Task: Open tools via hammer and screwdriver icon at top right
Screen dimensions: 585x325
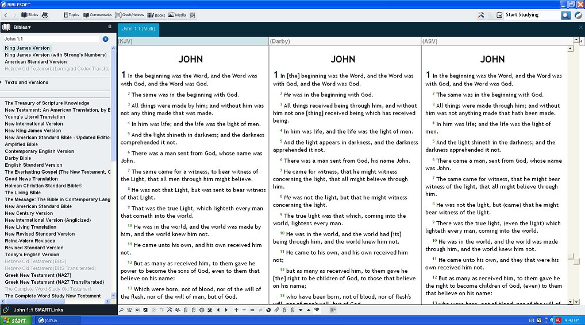Action: 481,15
